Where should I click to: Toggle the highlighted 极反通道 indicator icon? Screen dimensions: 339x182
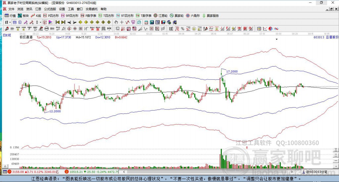click(45, 22)
